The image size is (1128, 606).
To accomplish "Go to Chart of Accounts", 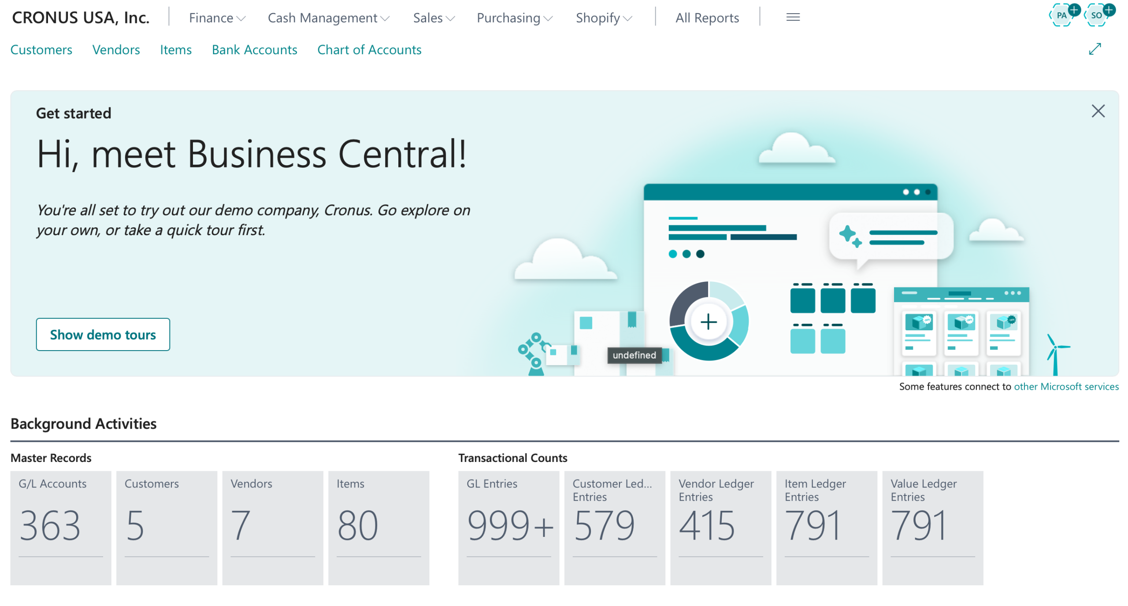I will [x=369, y=50].
